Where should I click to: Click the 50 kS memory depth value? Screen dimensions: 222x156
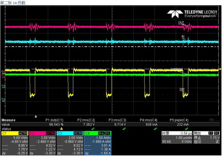166,141
